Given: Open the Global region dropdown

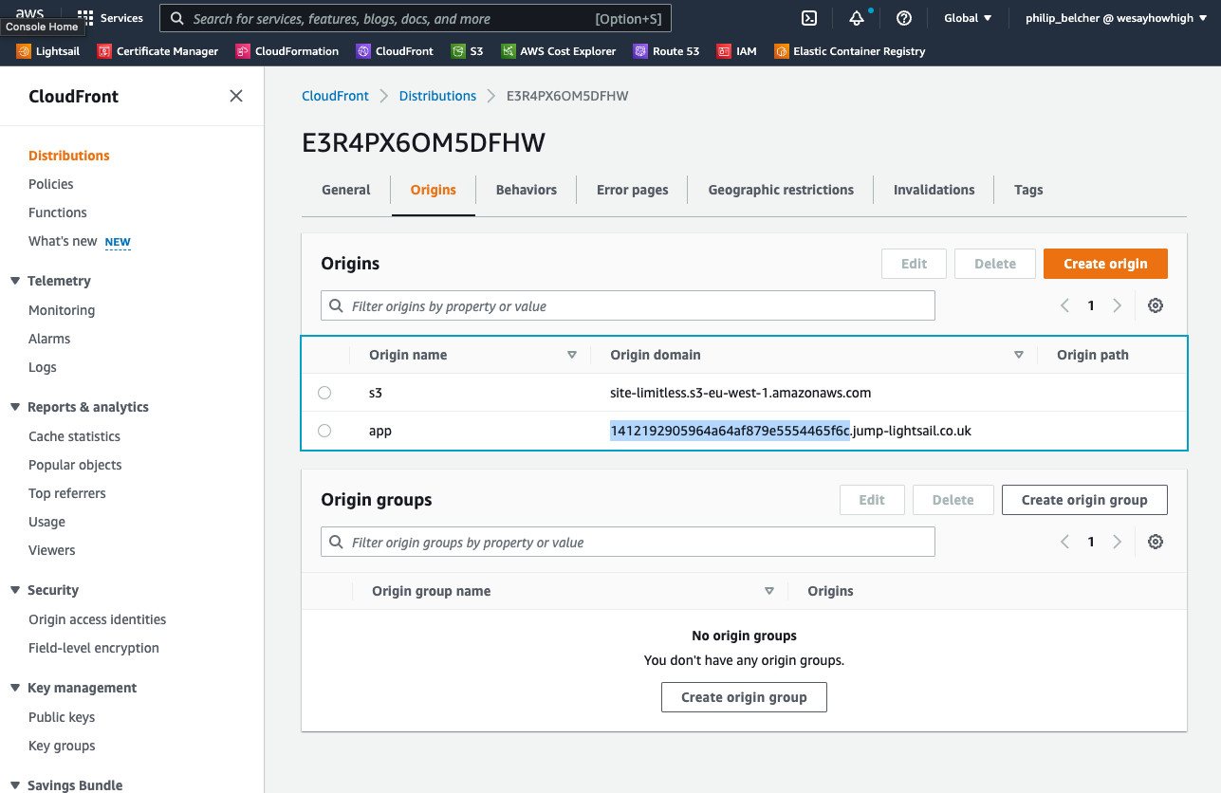Looking at the screenshot, I should pos(968,18).
